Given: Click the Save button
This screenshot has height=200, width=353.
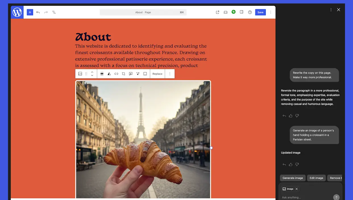Looking at the screenshot, I should pyautogui.click(x=260, y=12).
